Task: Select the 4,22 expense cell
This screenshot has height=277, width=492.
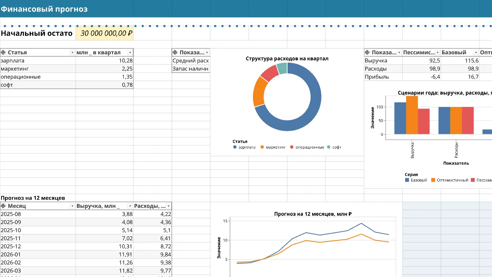Action: click(x=153, y=214)
